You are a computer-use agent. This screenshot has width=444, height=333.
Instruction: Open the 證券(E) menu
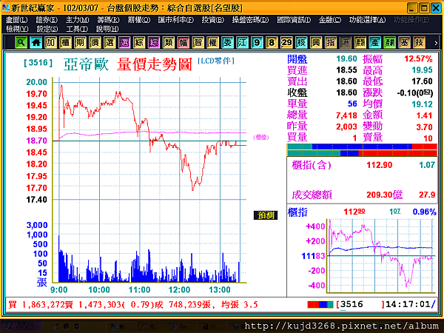[x=47, y=20]
